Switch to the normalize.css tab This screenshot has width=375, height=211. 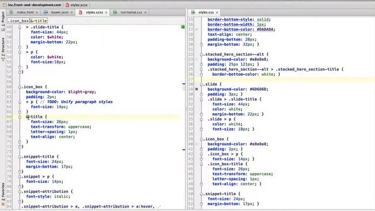[131, 12]
